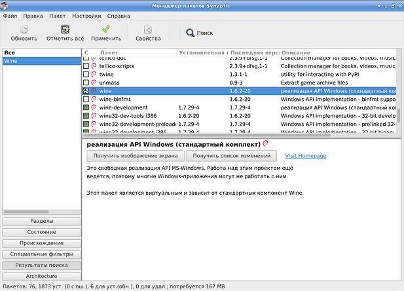This screenshot has height=291, width=404.
Task: Select Все in the filter list
Action: [42, 52]
